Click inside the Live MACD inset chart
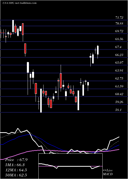128x179 pixels. pyautogui.click(x=70, y=166)
